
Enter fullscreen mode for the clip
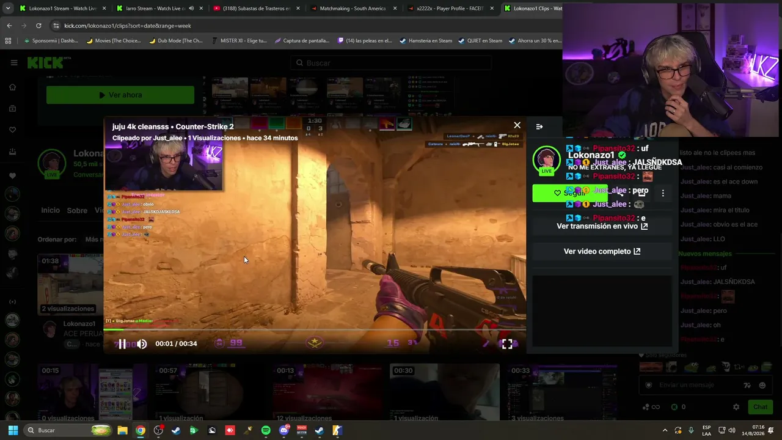pyautogui.click(x=507, y=344)
